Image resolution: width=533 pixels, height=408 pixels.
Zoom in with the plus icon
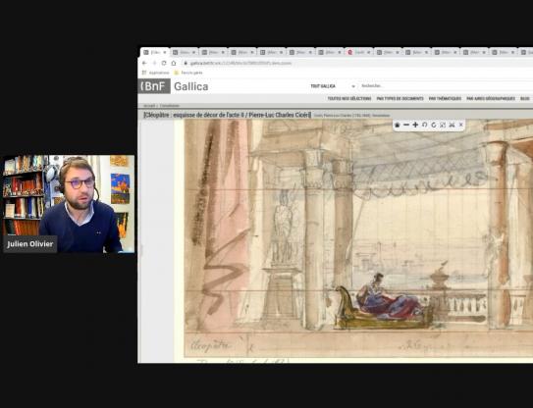point(415,125)
